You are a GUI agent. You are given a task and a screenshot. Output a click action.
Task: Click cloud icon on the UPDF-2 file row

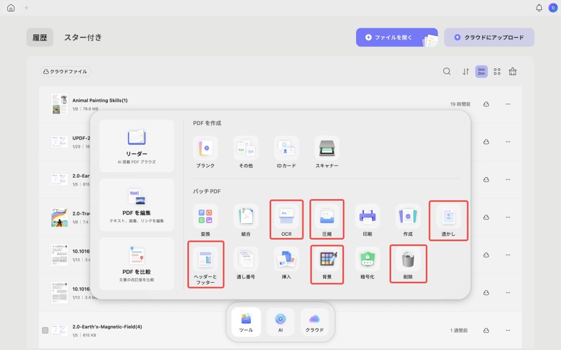pyautogui.click(x=486, y=142)
